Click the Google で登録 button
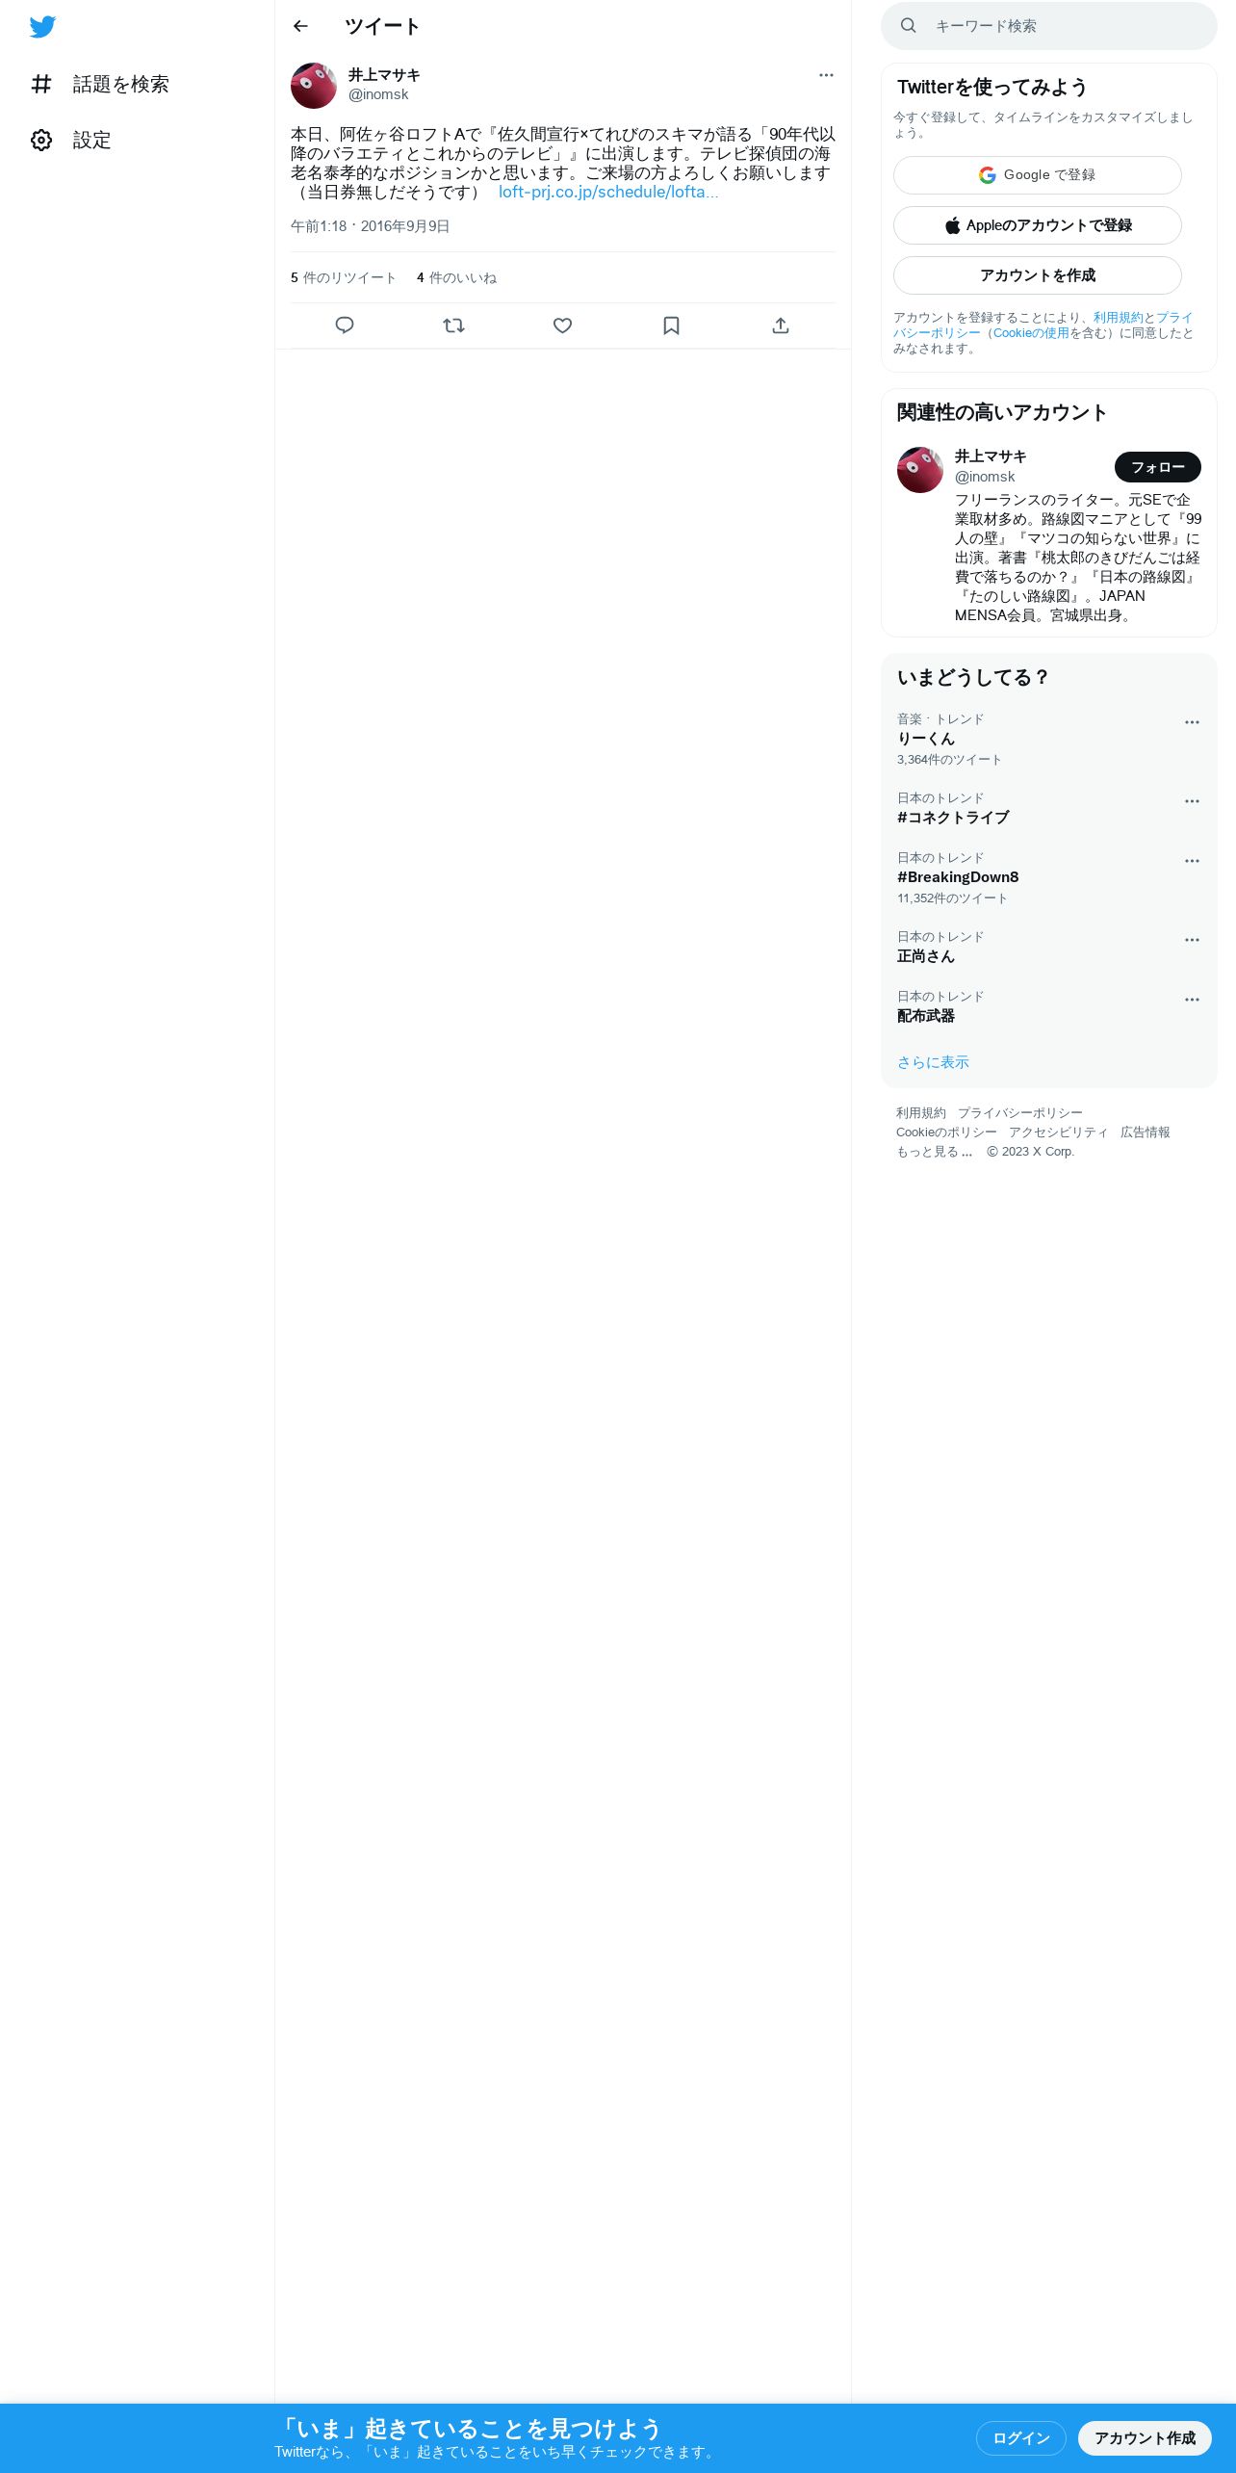The height and width of the screenshot is (2473, 1236). pos(1038,175)
